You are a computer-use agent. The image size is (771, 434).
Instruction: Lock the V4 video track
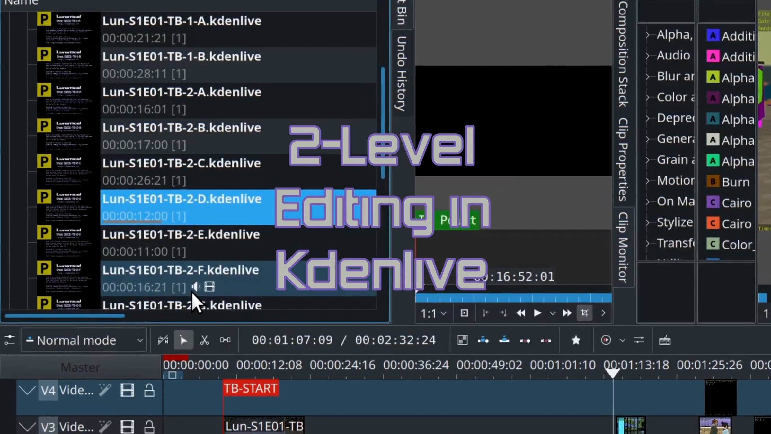149,390
